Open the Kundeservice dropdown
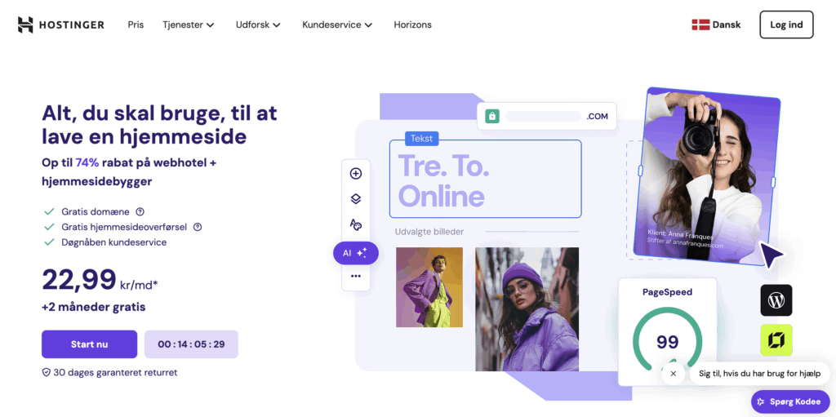Image resolution: width=836 pixels, height=417 pixels. point(337,24)
